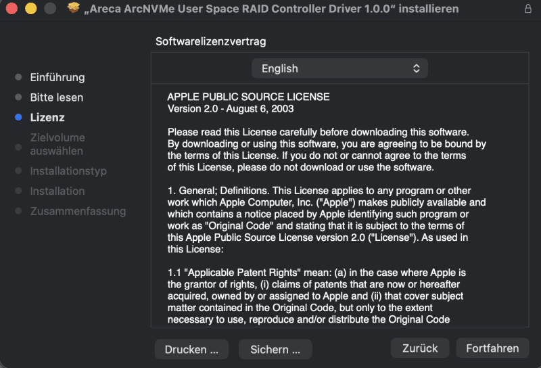Screen dimensions: 541x368
Task: Go back with the Zurück button
Action: pos(420,348)
